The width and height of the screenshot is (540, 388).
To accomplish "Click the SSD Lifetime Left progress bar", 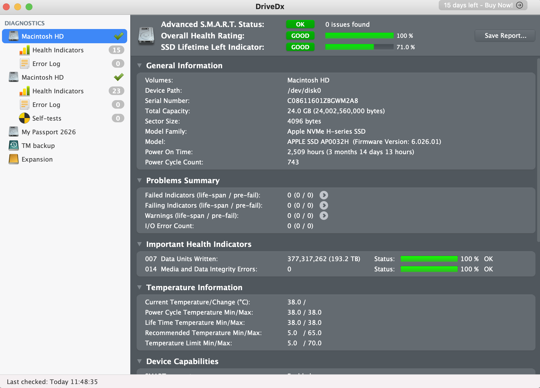I will (x=359, y=47).
